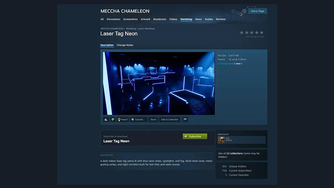Give an Award to this item
334x188 pixels.
(123, 120)
